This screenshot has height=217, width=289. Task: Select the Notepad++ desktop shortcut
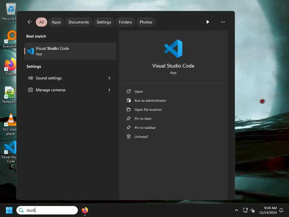pyautogui.click(x=10, y=94)
